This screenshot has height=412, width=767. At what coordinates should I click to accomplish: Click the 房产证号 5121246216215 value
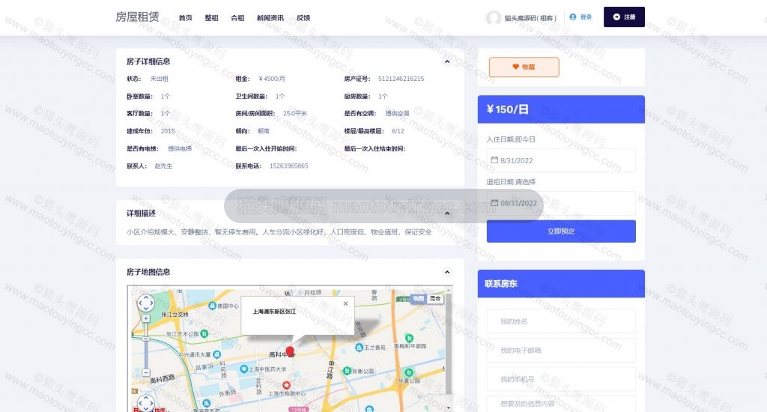[401, 79]
